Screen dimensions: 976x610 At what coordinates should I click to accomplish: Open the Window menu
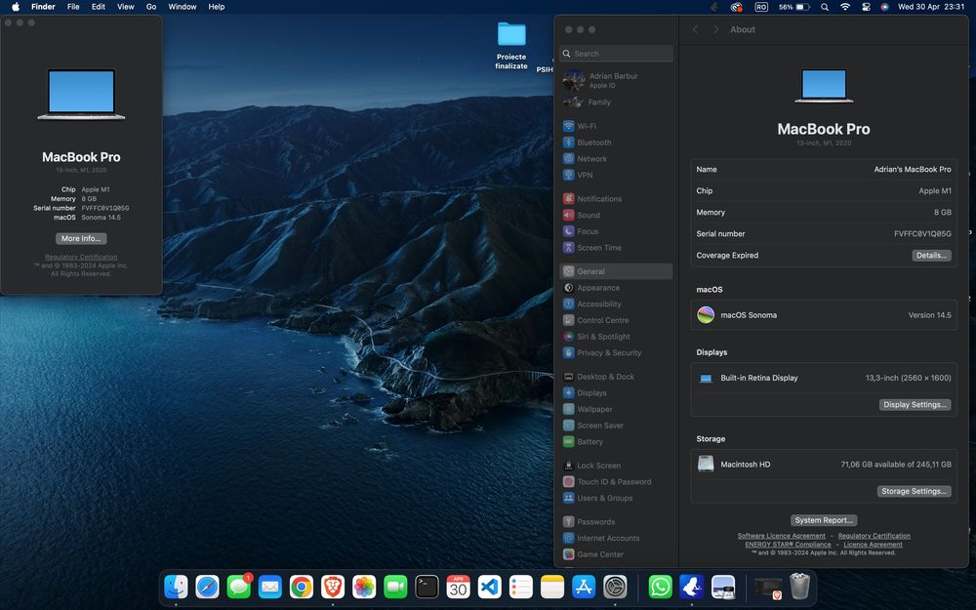(x=183, y=7)
